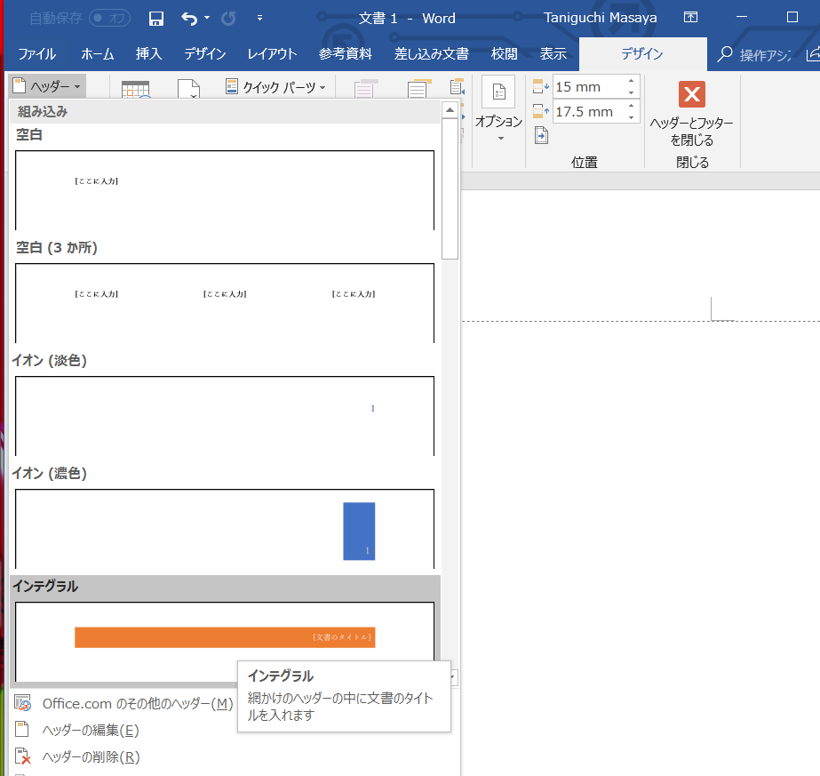The width and height of the screenshot is (820, 776).
Task: Click the header-from-top position icon
Action: point(541,86)
